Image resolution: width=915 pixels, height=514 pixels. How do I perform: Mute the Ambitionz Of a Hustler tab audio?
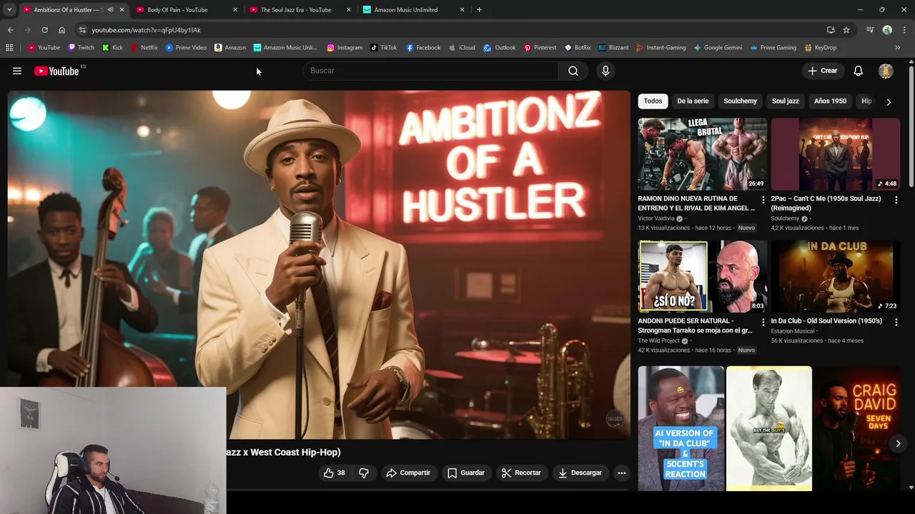(x=110, y=10)
